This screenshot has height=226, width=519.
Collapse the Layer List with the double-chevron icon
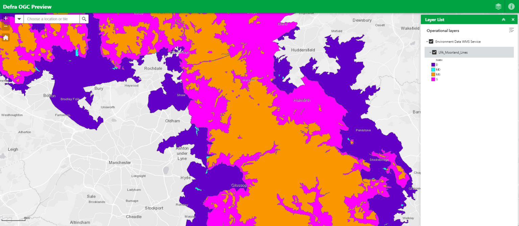(x=503, y=19)
